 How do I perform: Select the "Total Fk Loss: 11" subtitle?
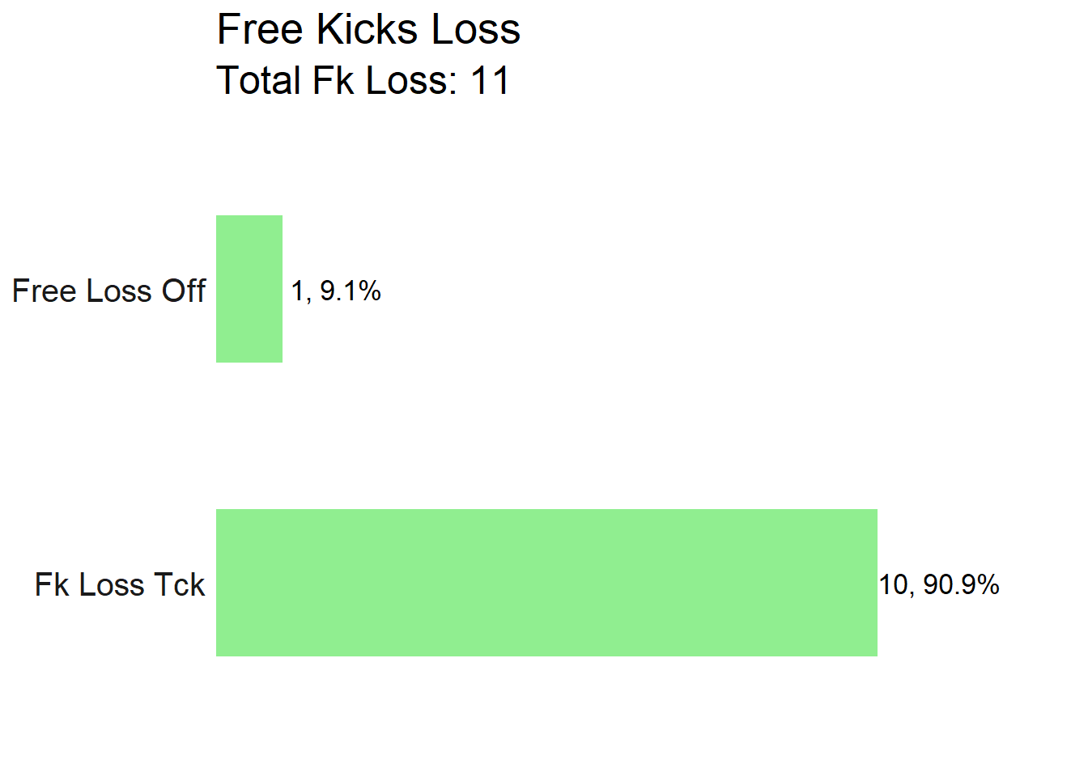(363, 81)
